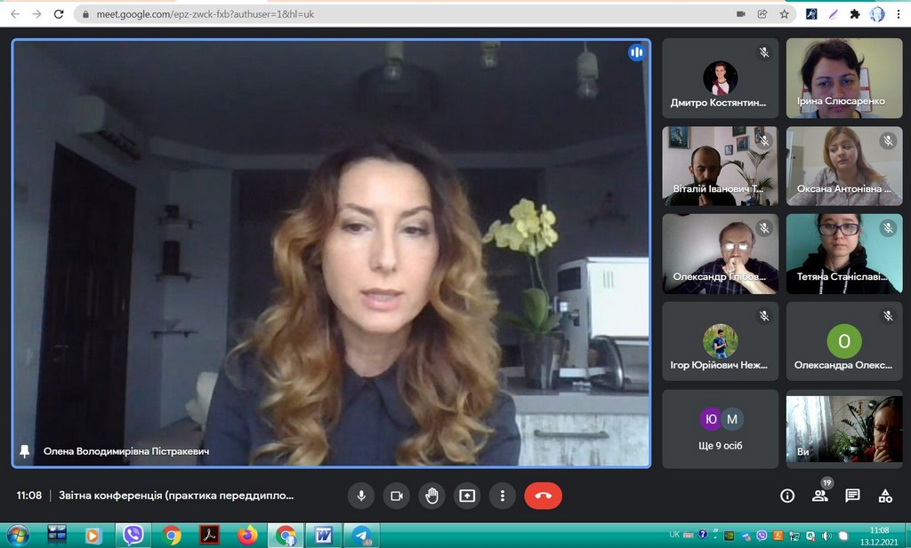Reload the page in the browser
Viewport: 911px width, 548px height.
pyautogui.click(x=59, y=14)
